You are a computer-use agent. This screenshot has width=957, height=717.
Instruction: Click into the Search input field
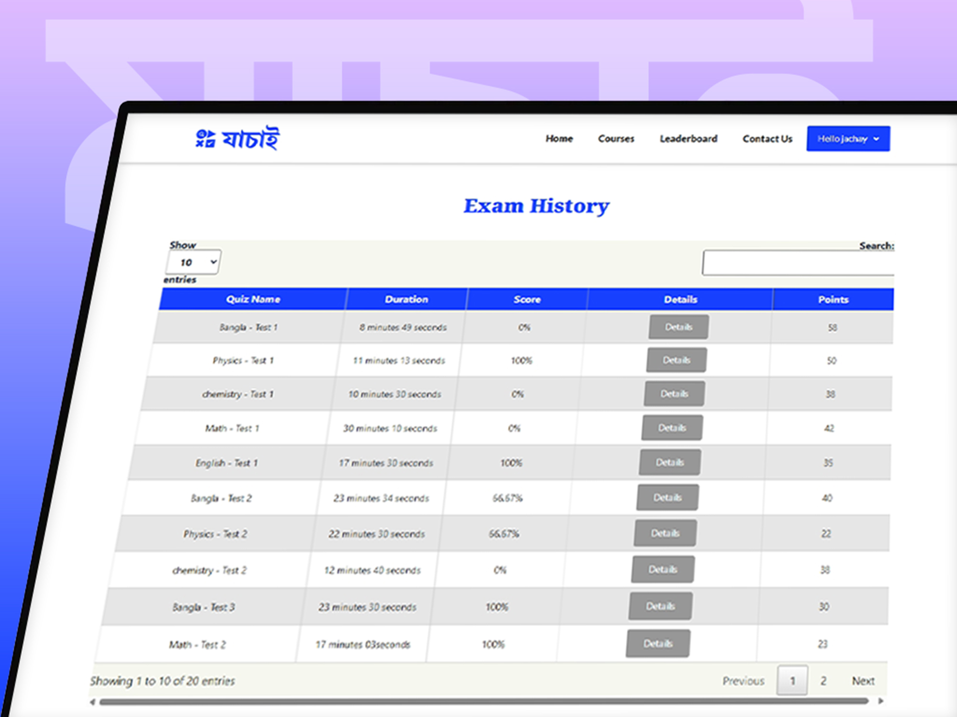click(798, 263)
